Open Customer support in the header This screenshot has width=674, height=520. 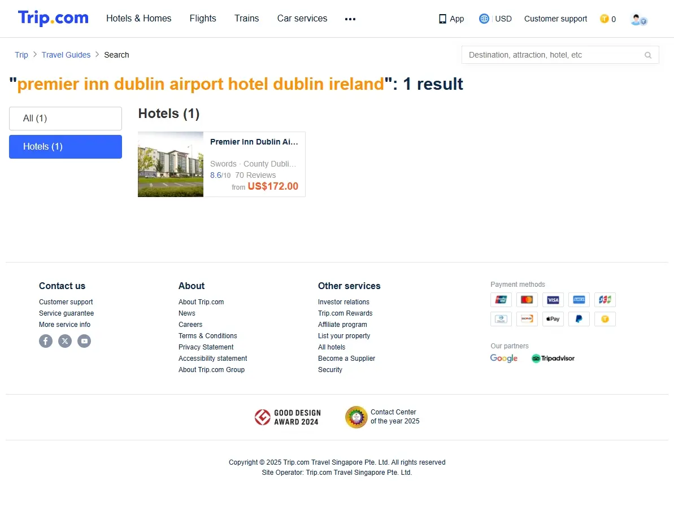point(555,19)
